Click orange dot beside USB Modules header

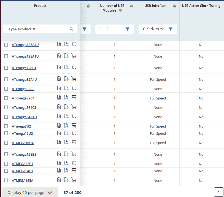tap(120, 10)
